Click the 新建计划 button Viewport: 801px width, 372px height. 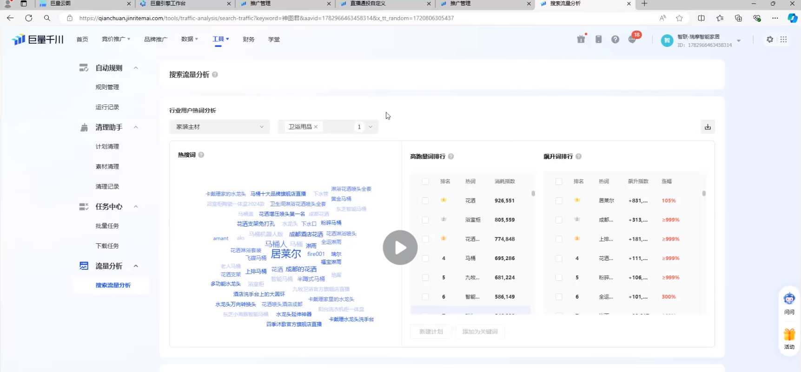click(431, 332)
